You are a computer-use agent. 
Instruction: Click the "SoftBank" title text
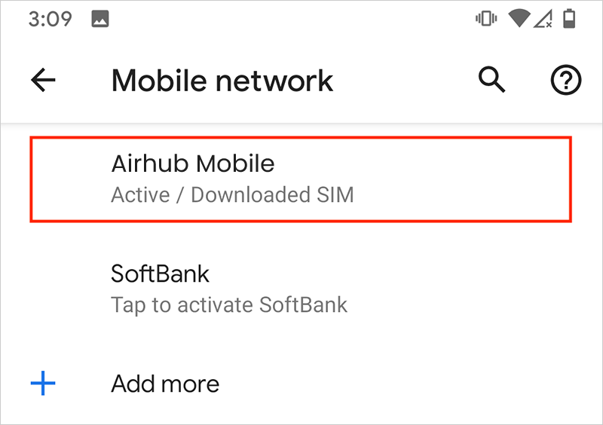point(160,273)
